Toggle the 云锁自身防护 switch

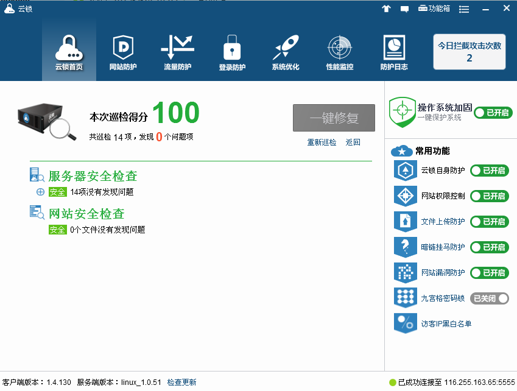coord(489,171)
